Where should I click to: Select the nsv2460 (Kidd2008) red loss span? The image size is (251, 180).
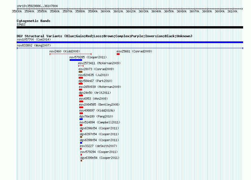point(71,54)
